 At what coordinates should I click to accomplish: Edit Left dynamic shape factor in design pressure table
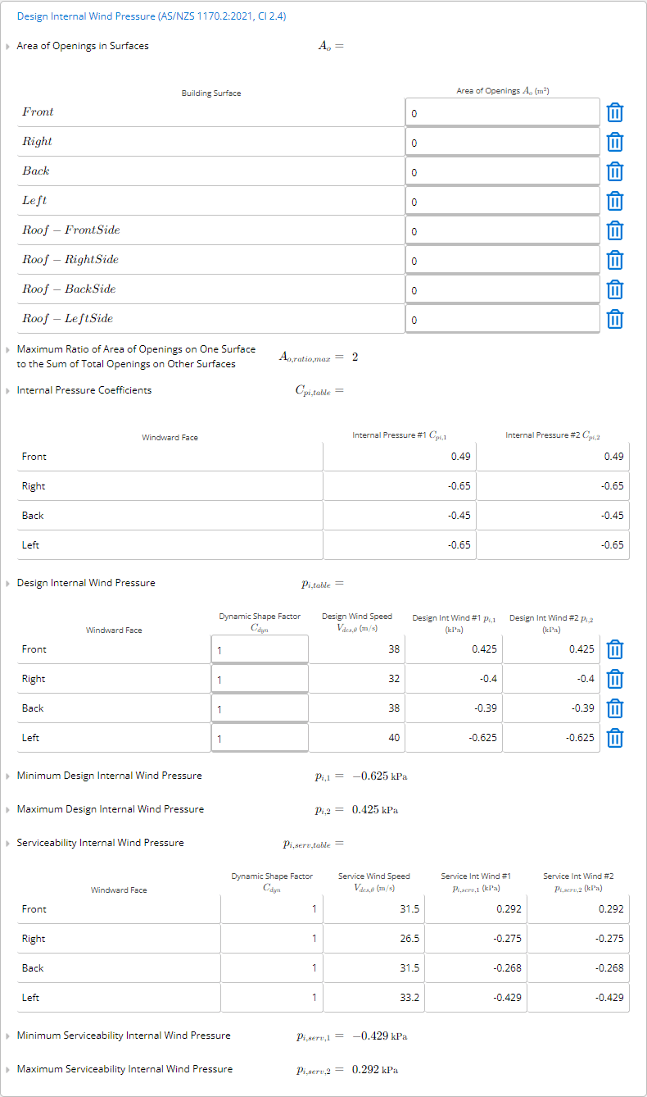[x=260, y=738]
